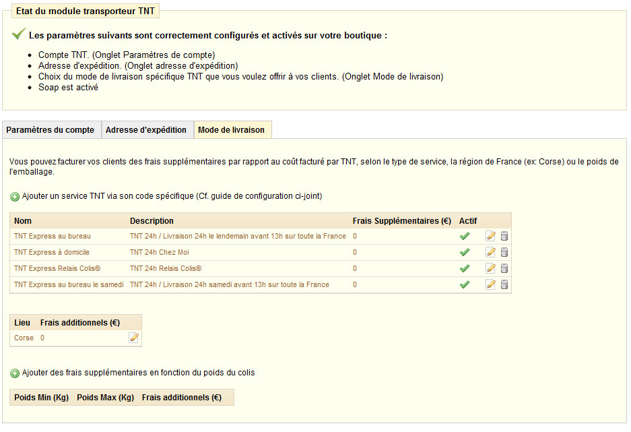Image resolution: width=631 pixels, height=432 pixels.
Task: Select the TNT Express Relais Colis® name
Action: (57, 268)
